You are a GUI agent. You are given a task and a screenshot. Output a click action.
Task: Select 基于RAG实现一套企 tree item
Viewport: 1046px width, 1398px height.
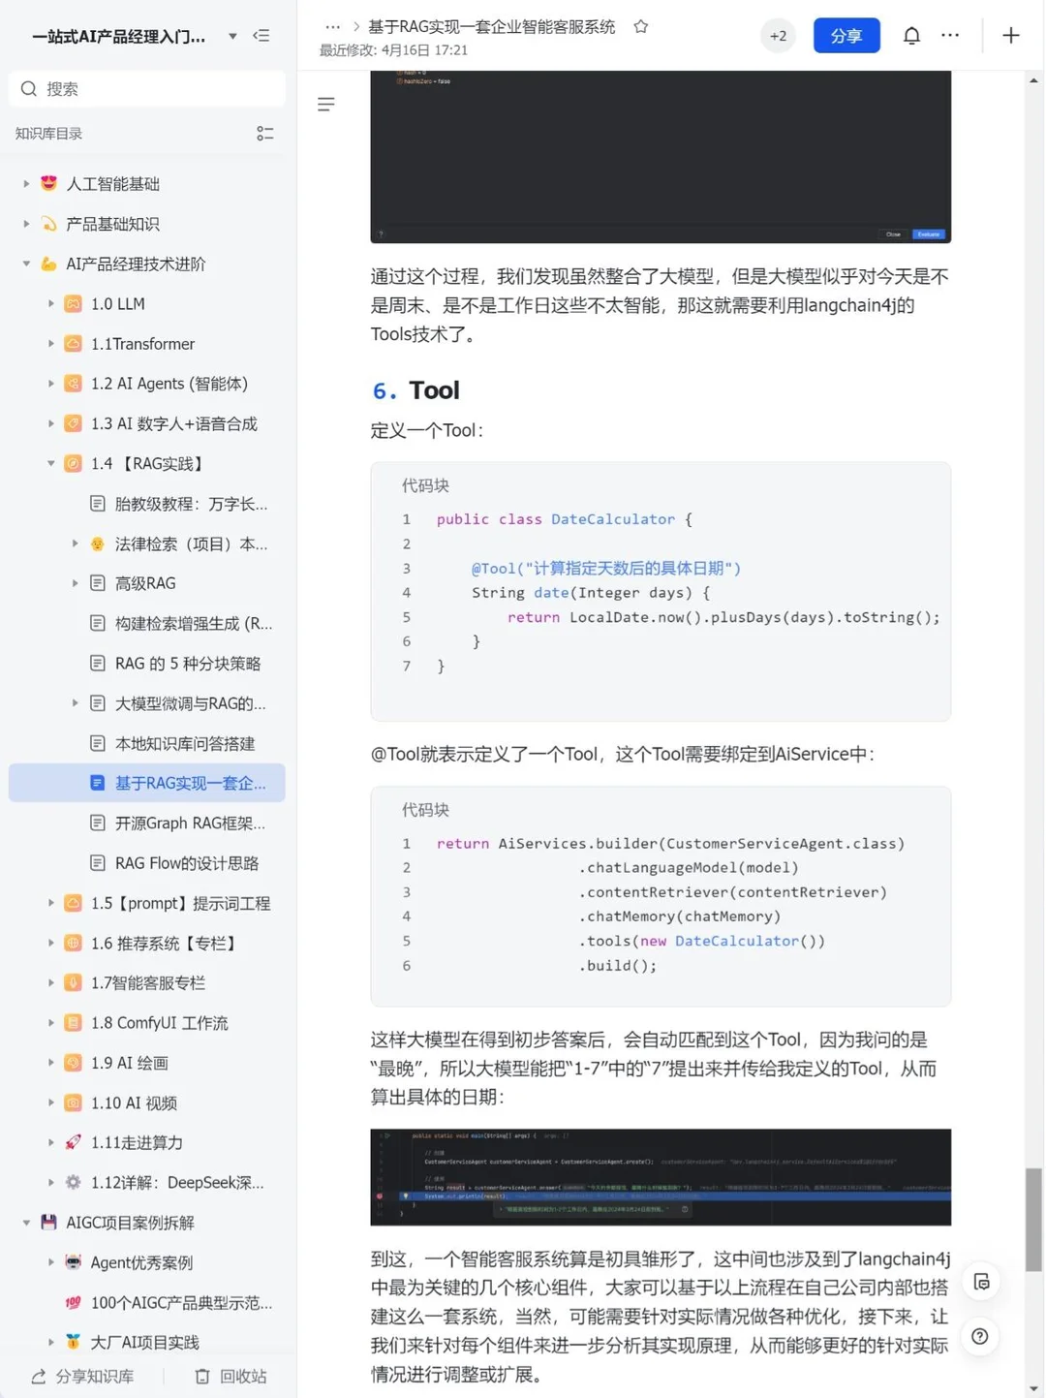click(147, 783)
